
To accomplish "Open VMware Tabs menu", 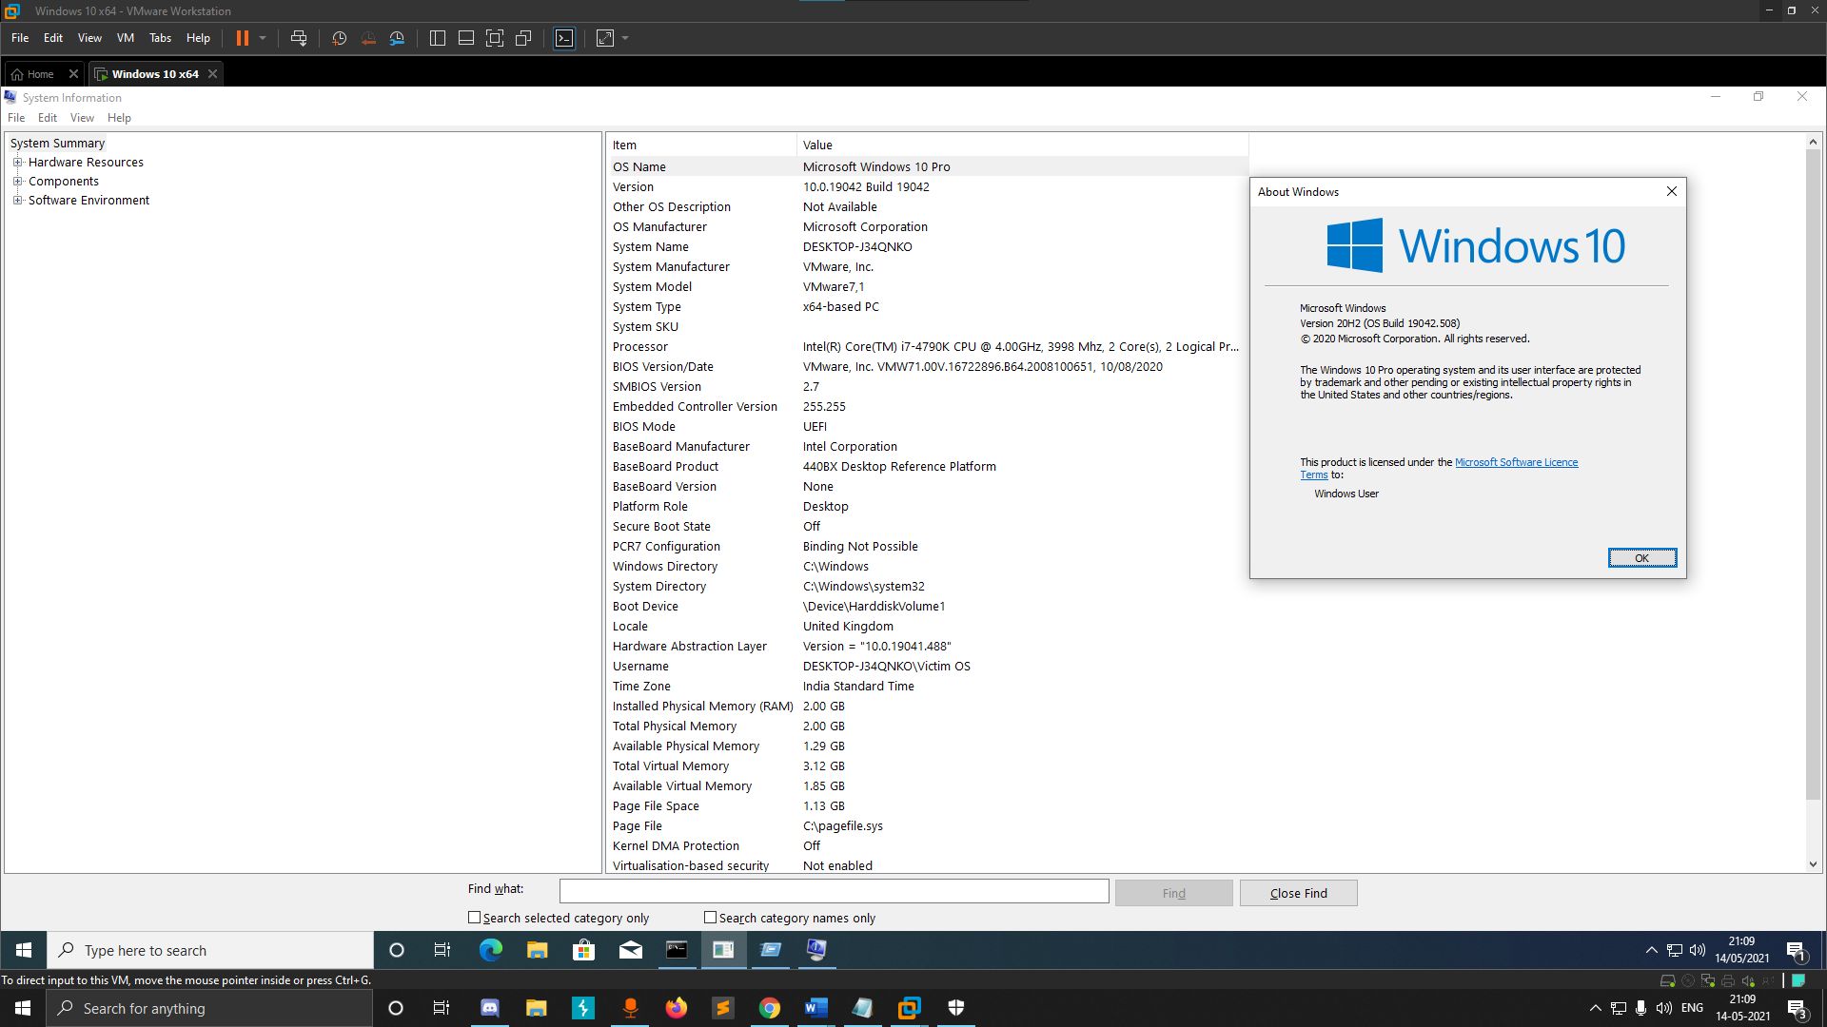I will pyautogui.click(x=160, y=38).
